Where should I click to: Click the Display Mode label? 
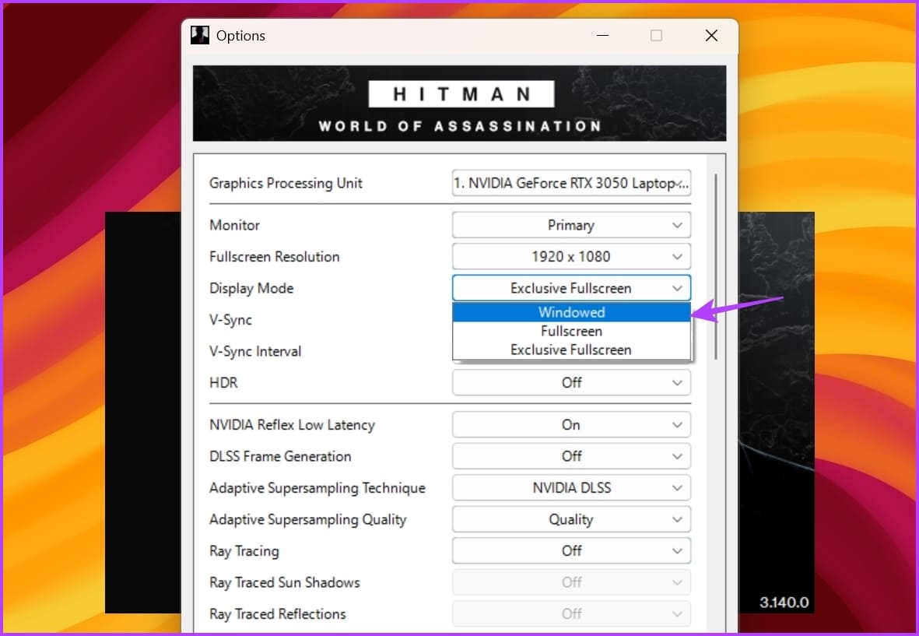click(x=251, y=288)
